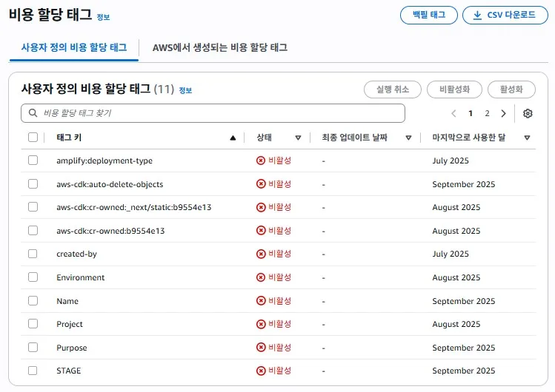Click inactive status icon for Environment
Screen dimensions: 555x392
coord(260,277)
